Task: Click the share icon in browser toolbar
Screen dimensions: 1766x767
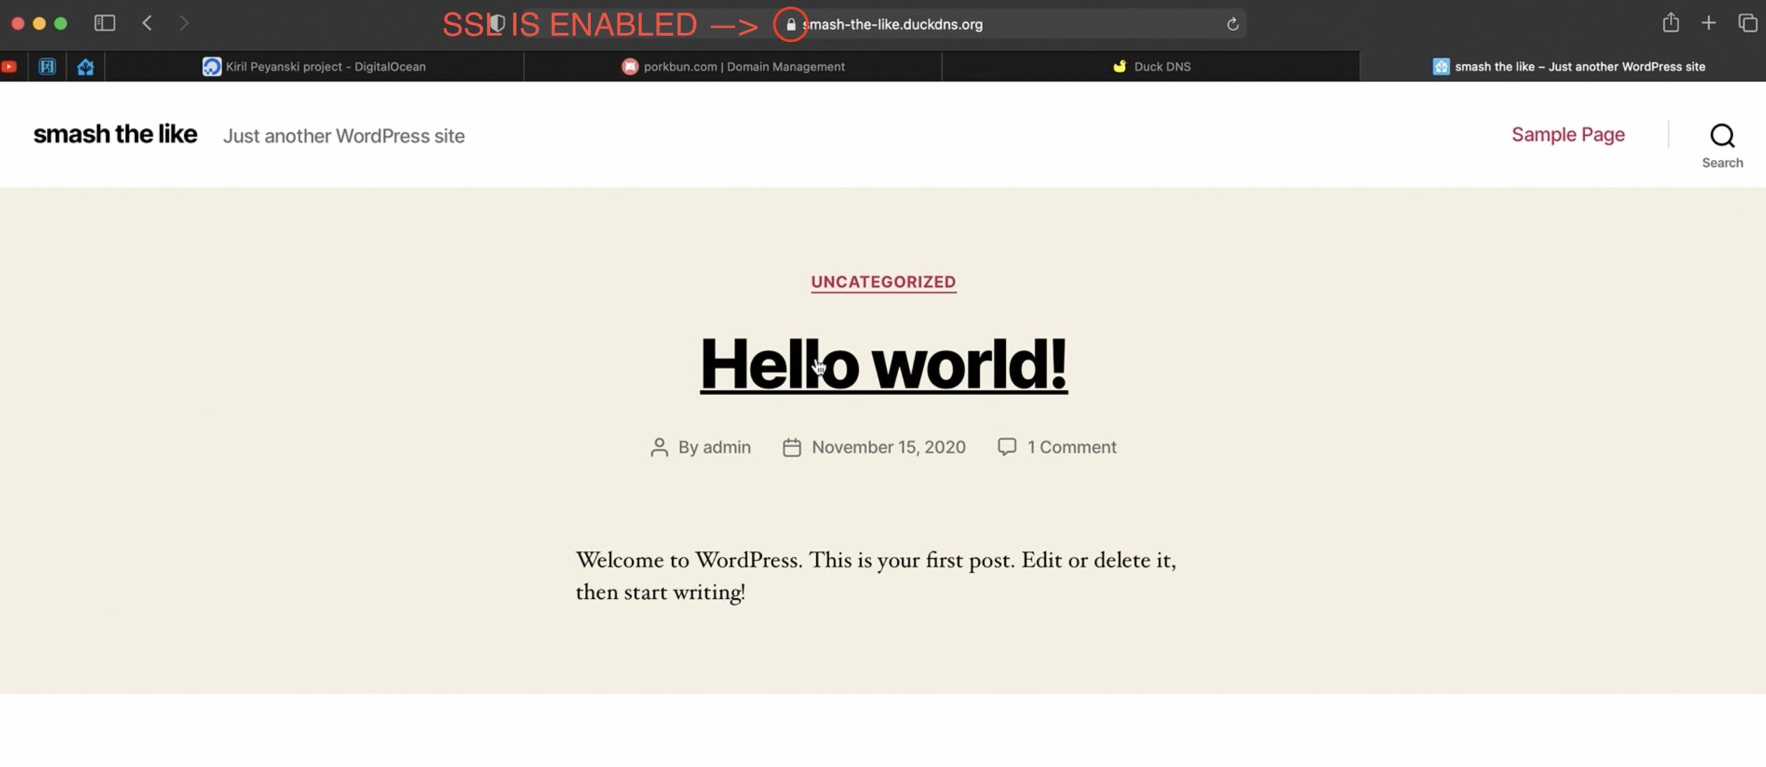Action: pos(1670,23)
